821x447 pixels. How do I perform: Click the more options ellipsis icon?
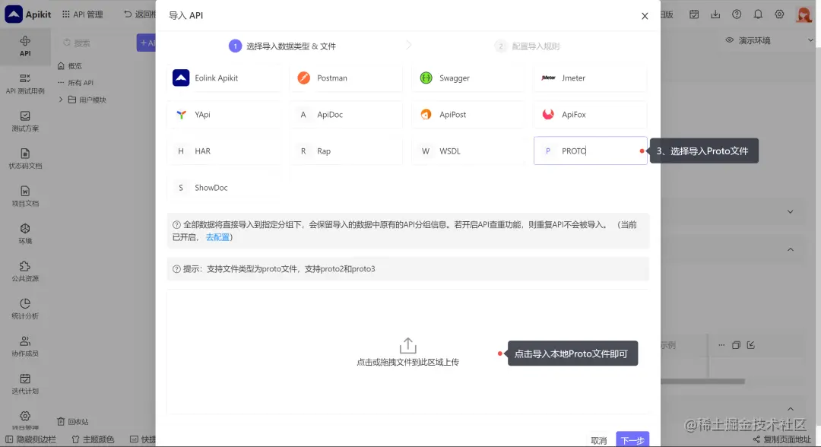tap(721, 345)
